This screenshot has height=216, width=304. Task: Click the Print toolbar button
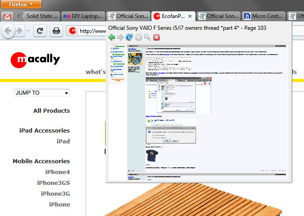click(x=56, y=31)
